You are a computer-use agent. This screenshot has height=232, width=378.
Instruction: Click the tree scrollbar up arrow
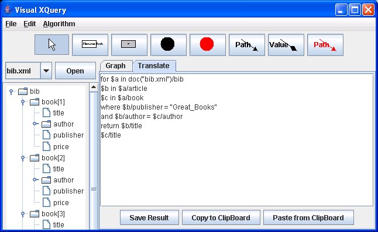click(94, 87)
